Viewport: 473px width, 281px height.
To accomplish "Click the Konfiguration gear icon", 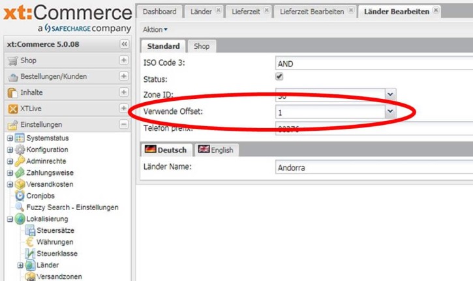I will pyautogui.click(x=20, y=150).
